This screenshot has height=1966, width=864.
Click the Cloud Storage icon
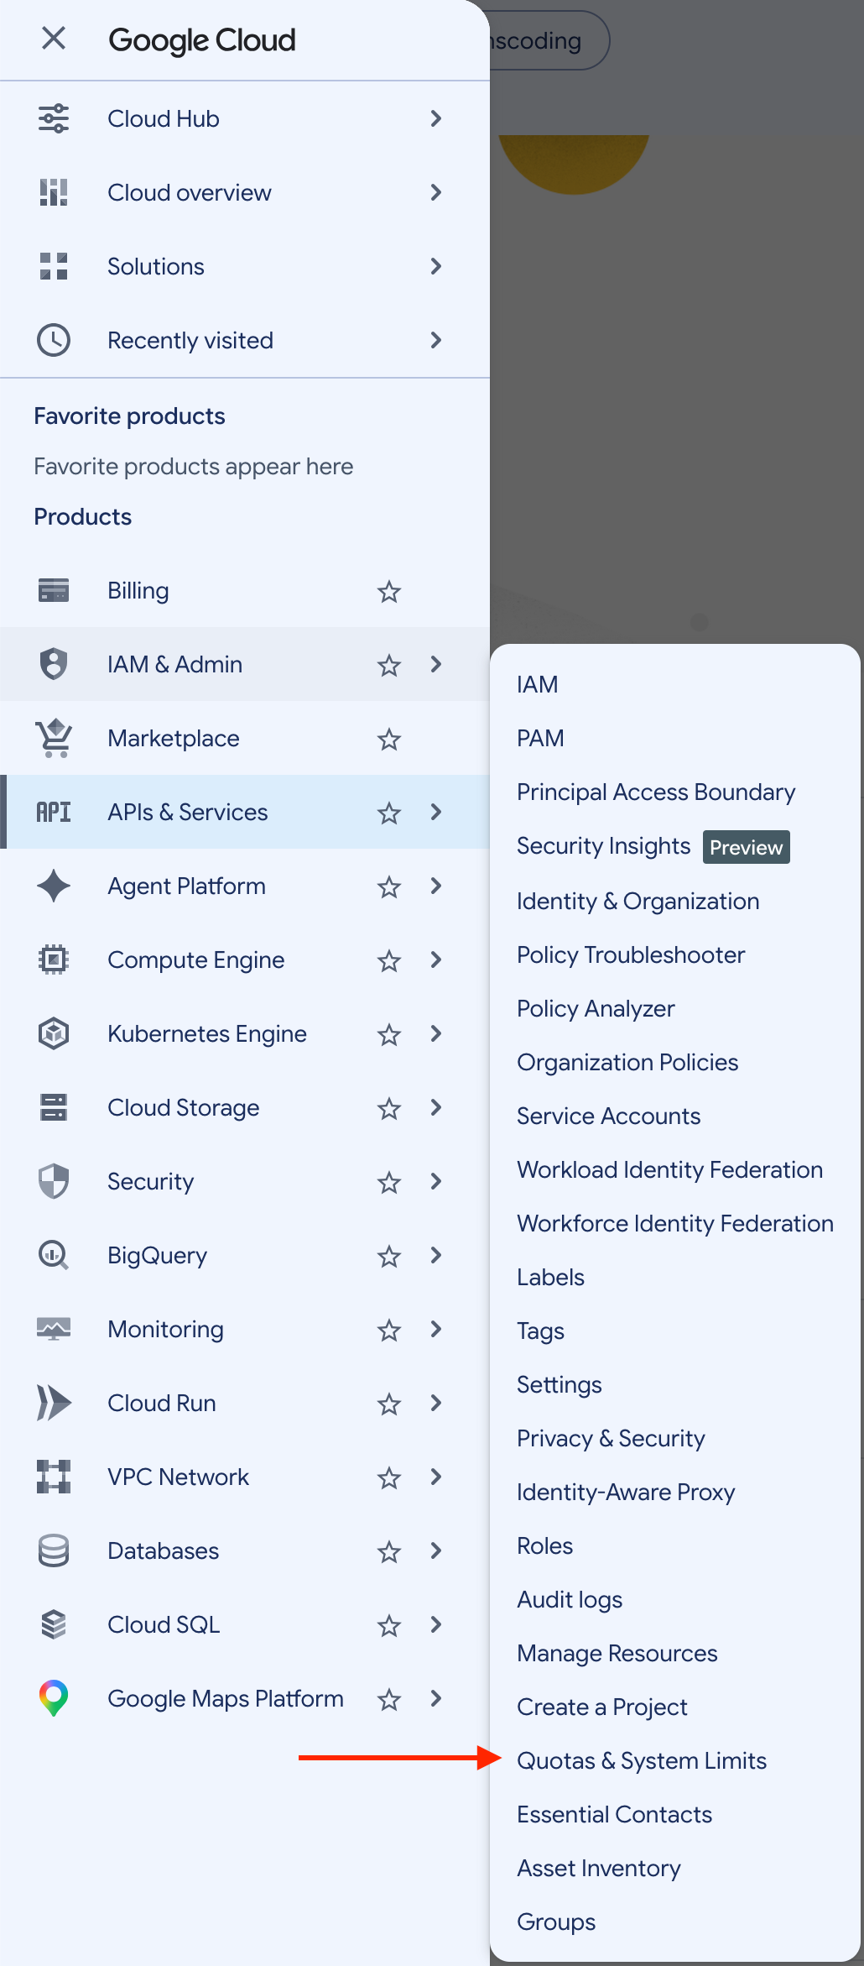point(54,1107)
